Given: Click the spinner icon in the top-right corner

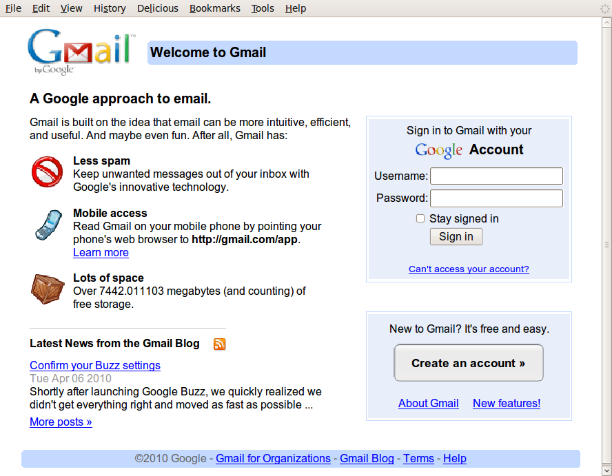Looking at the screenshot, I should (604, 8).
